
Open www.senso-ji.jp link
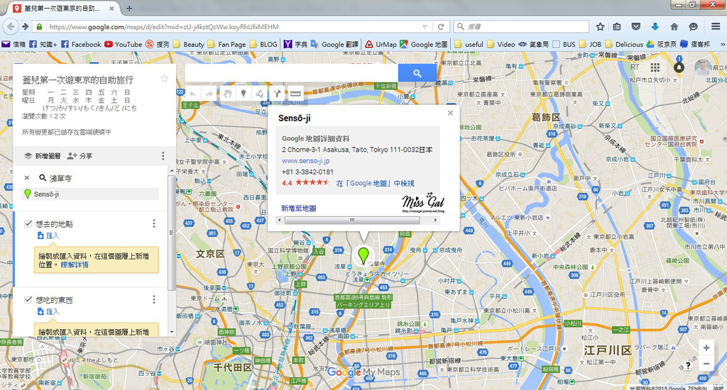pyautogui.click(x=305, y=161)
